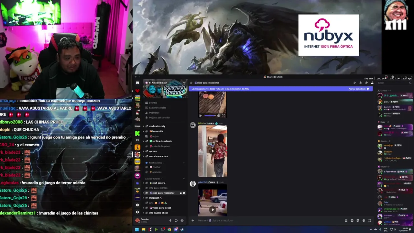Image resolution: width=414 pixels, height=233 pixels.
Task: Open member omarjogr in member list
Action: [x=395, y=146]
